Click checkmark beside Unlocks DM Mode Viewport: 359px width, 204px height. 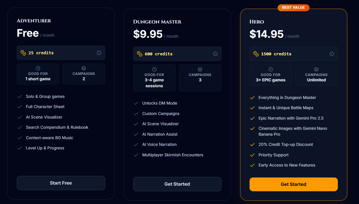click(x=136, y=103)
